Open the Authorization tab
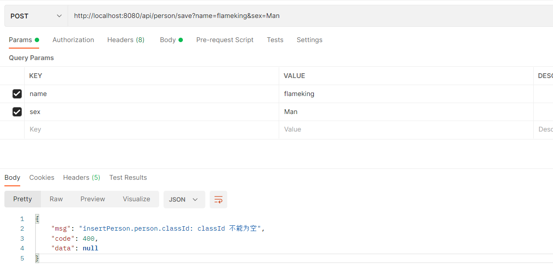553x278 pixels. click(73, 40)
